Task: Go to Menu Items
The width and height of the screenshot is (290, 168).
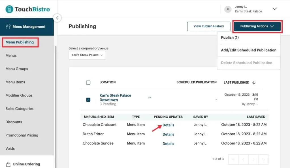Action: pyautogui.click(x=15, y=82)
